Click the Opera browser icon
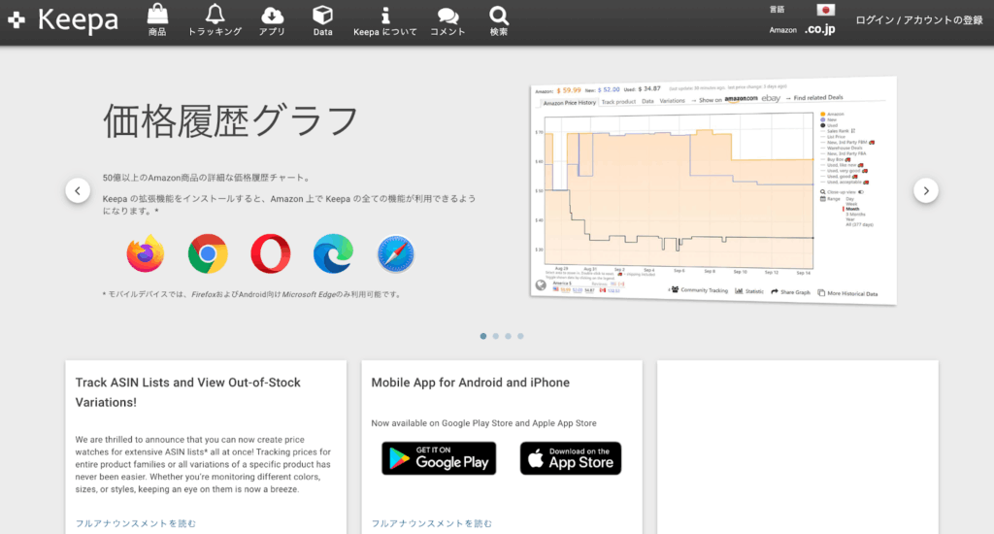 click(271, 253)
